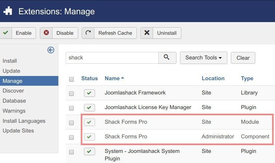Open the Update Sites sidebar item

(x=18, y=131)
